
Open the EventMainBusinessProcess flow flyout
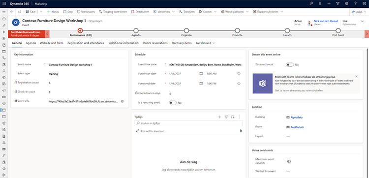[x=27, y=34]
